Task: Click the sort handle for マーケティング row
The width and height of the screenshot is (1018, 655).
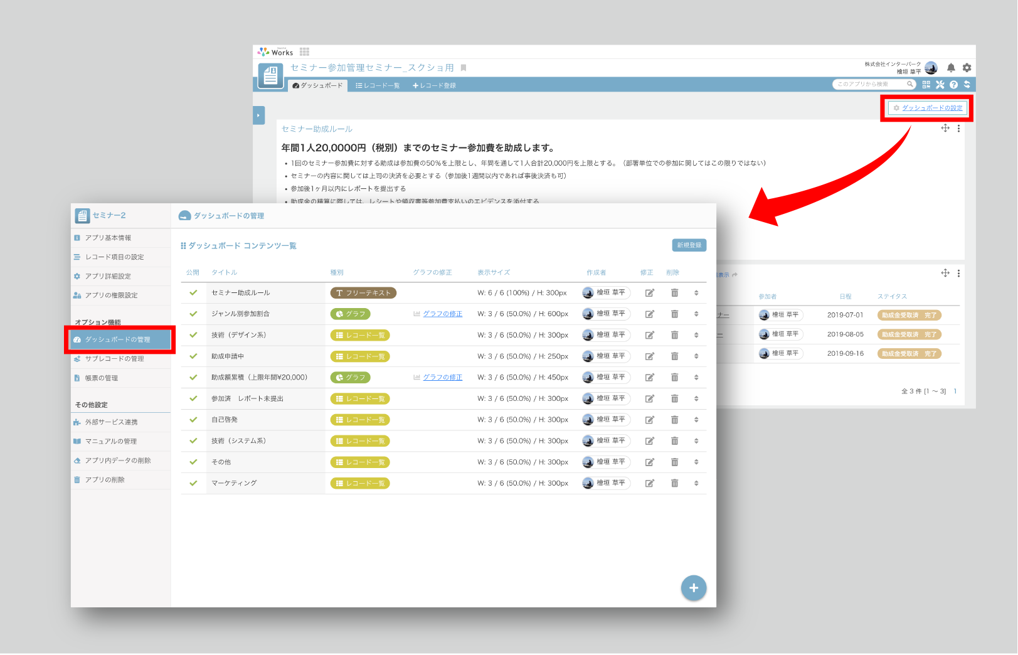Action: (x=696, y=483)
